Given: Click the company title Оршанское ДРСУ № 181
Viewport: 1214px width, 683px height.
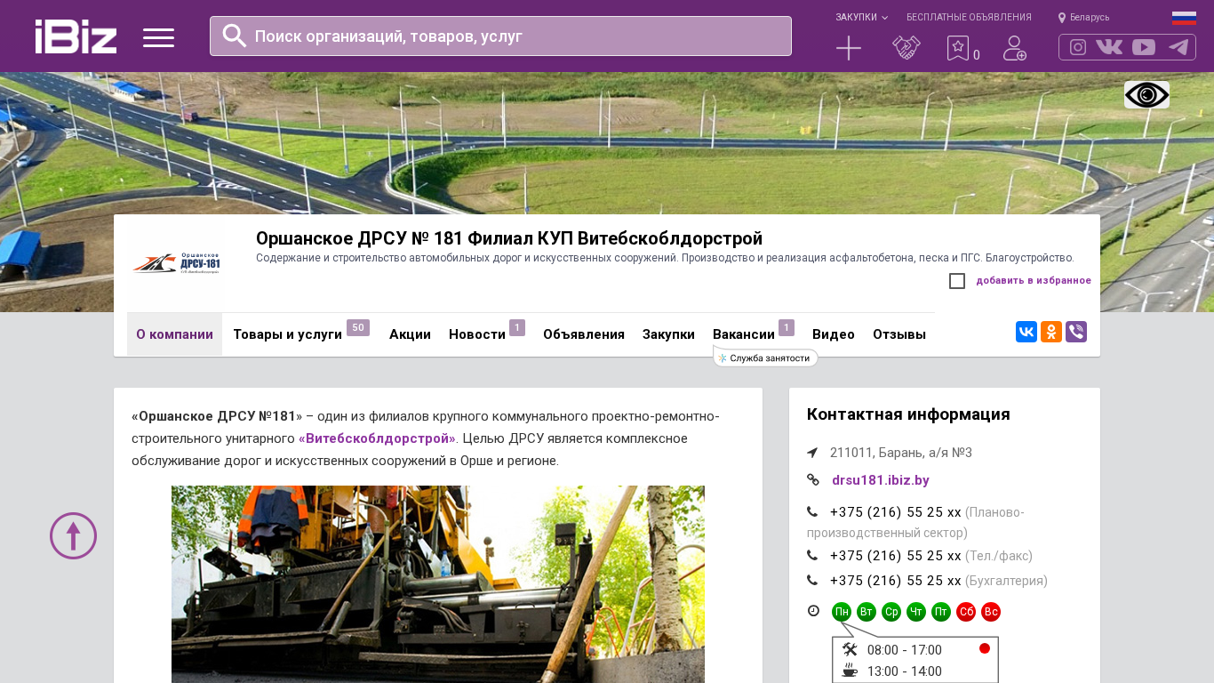Looking at the screenshot, I should point(509,238).
